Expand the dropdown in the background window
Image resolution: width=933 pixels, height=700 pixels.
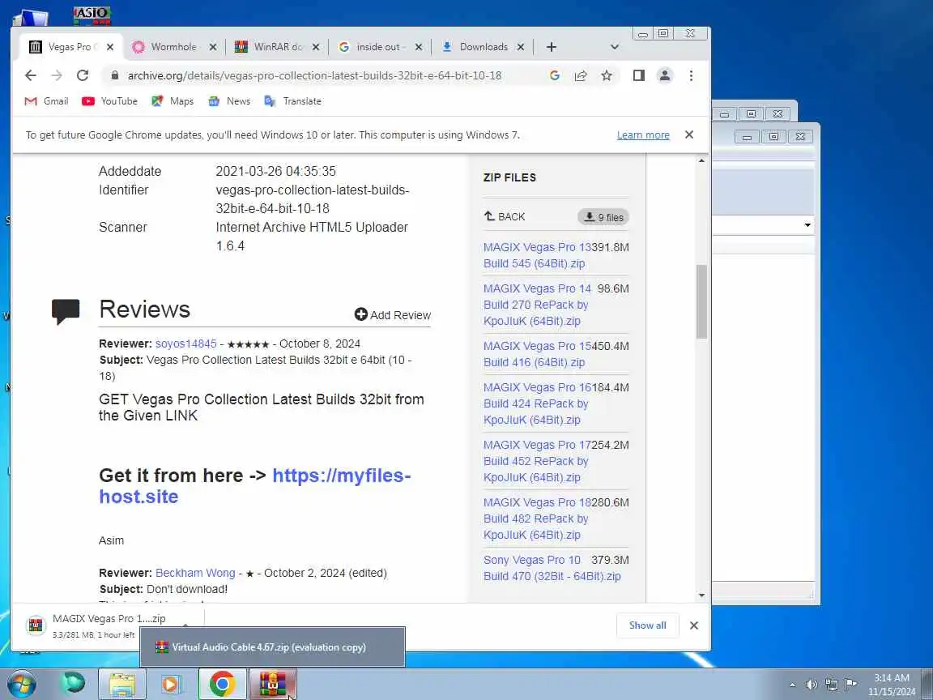coord(807,225)
